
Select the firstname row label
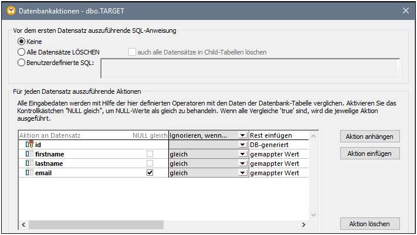[x=49, y=154]
